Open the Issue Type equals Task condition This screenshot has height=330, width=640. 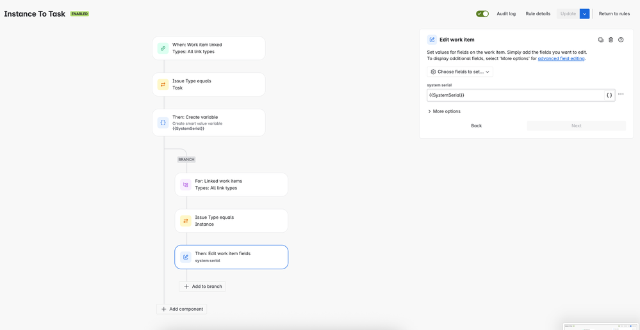[x=209, y=84]
